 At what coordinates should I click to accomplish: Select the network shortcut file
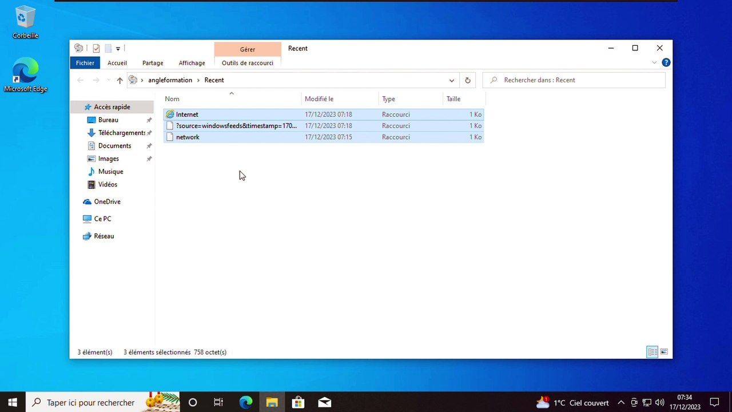324,137
